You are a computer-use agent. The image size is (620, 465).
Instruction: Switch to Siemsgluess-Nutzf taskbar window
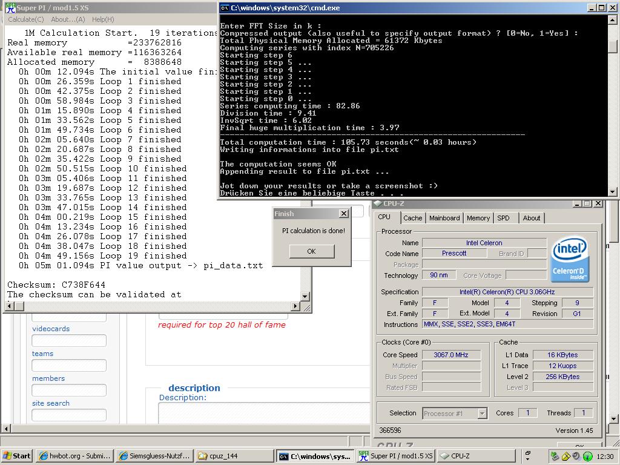point(154,456)
